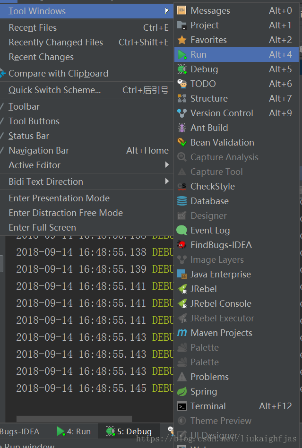This screenshot has width=302, height=448.
Task: Click the Problems warning triangle icon
Action: click(181, 377)
